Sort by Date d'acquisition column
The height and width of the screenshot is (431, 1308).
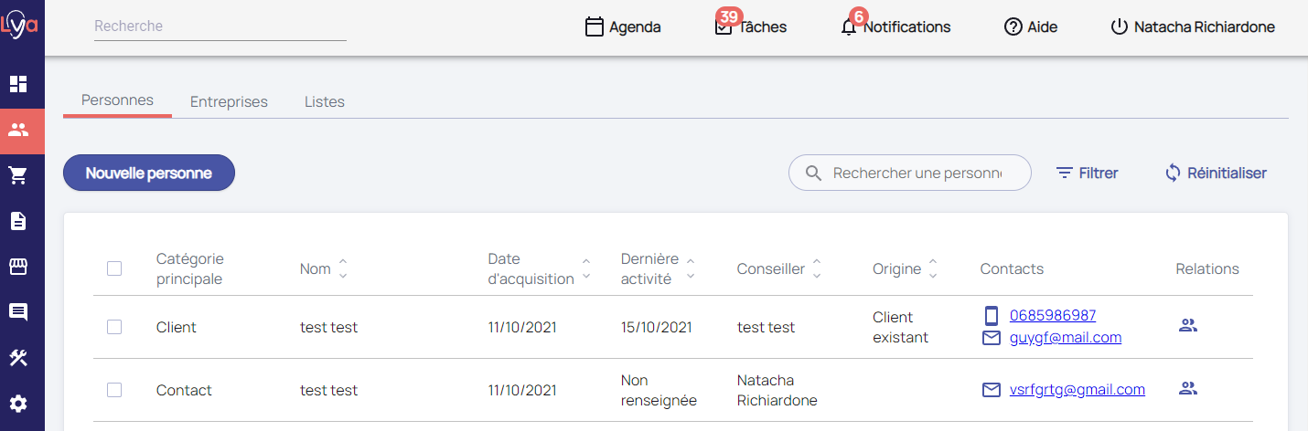coord(586,268)
